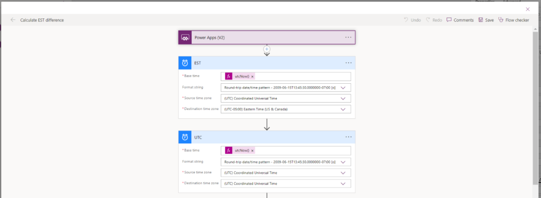This screenshot has height=198, width=541.
Task: Expand the EST Destination time zone dropdown
Action: 343,110
